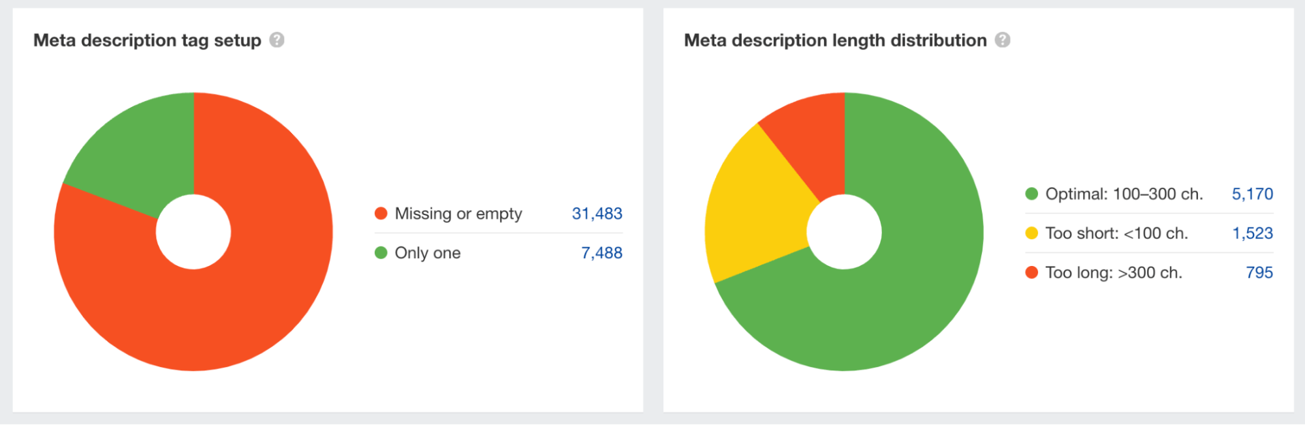Click the red dot for Missing or empty
Screen dimensions: 1305x425
click(381, 214)
